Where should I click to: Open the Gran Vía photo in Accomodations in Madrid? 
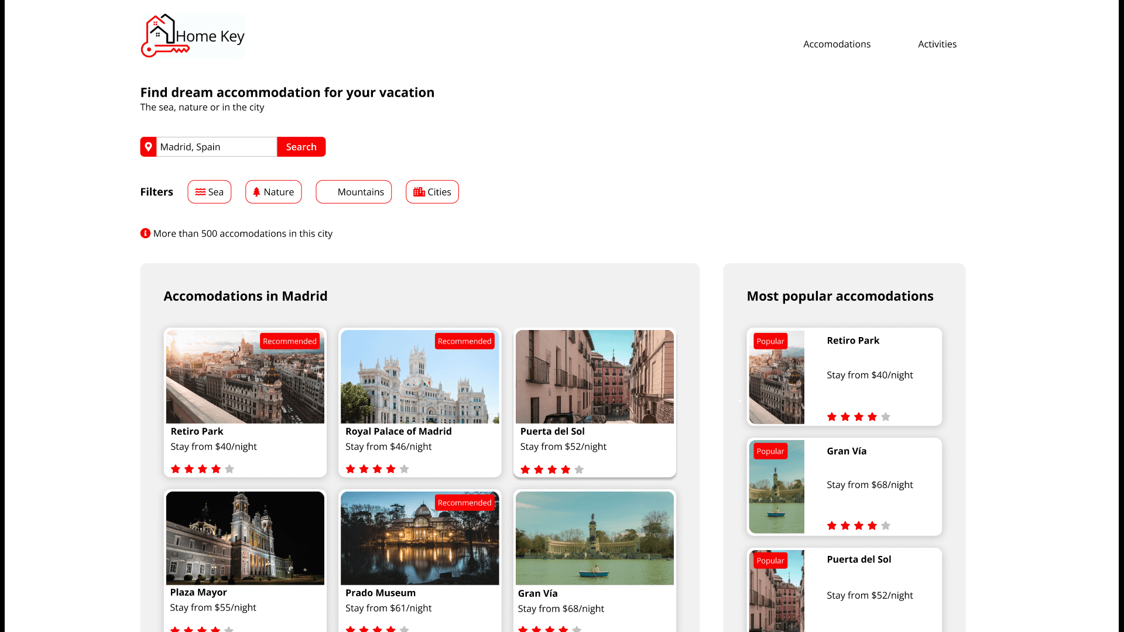pyautogui.click(x=595, y=538)
